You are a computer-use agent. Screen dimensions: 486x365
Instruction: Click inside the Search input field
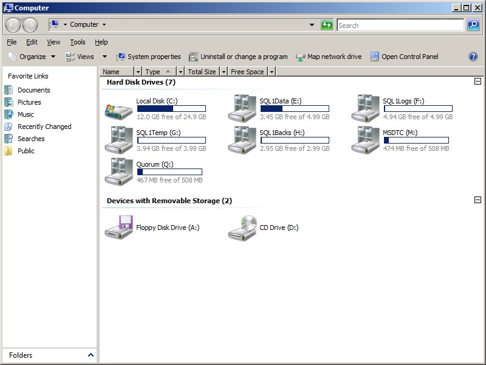tap(399, 25)
